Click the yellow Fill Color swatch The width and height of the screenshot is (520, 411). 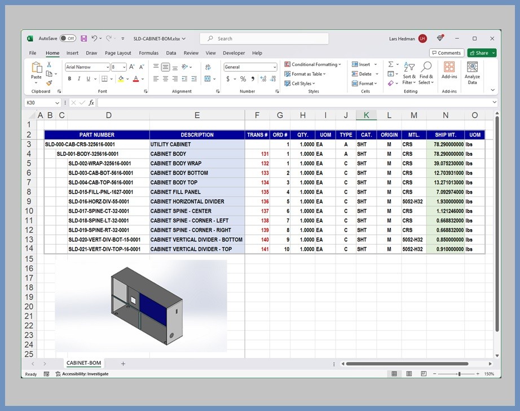point(121,78)
